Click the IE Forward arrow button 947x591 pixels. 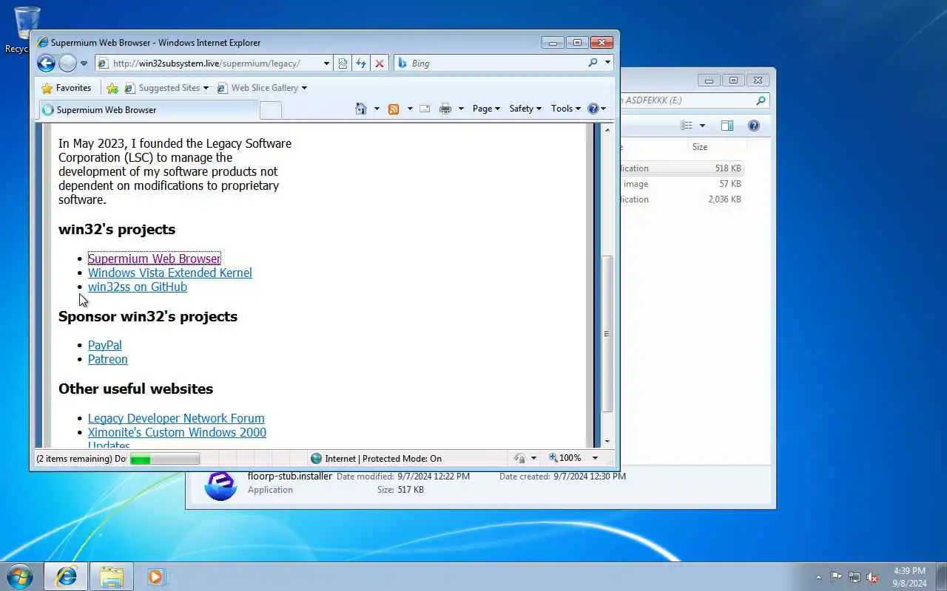(x=67, y=64)
